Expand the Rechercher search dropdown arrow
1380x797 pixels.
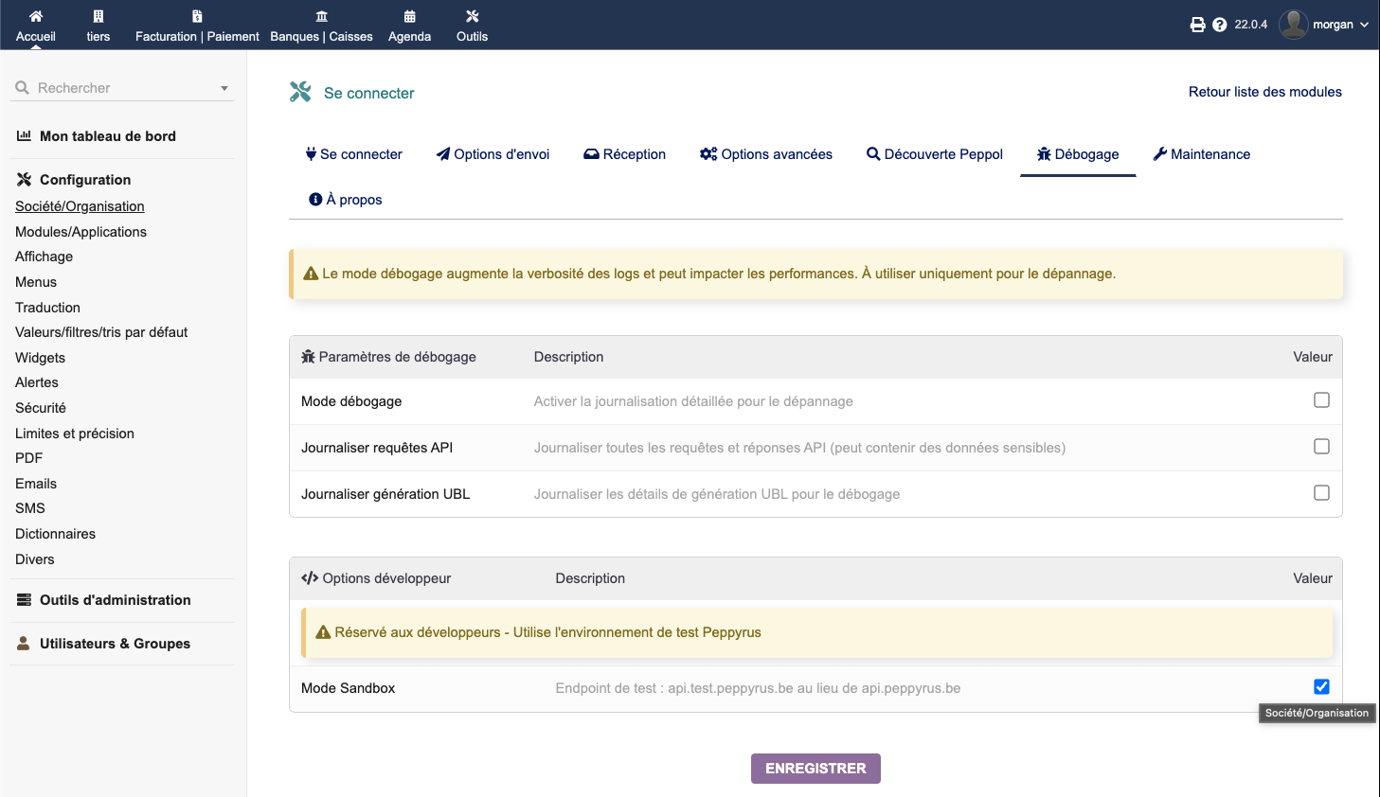[x=224, y=88]
